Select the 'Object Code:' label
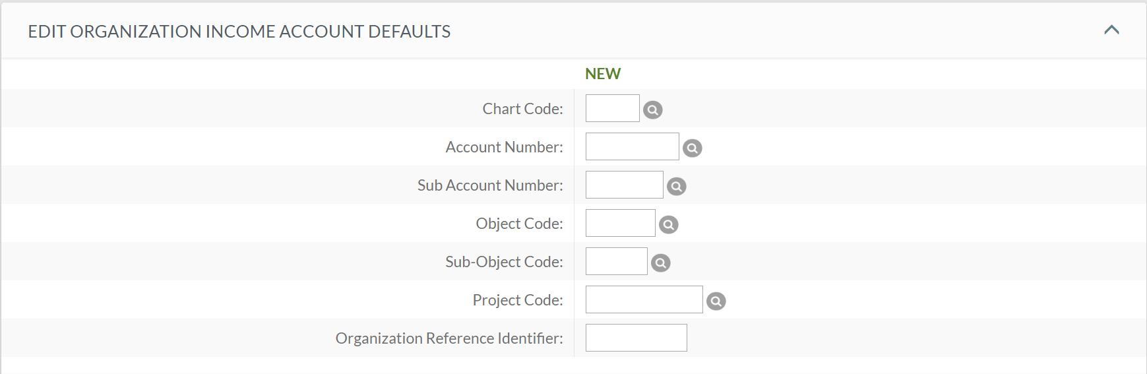The image size is (1147, 374). pos(520,224)
